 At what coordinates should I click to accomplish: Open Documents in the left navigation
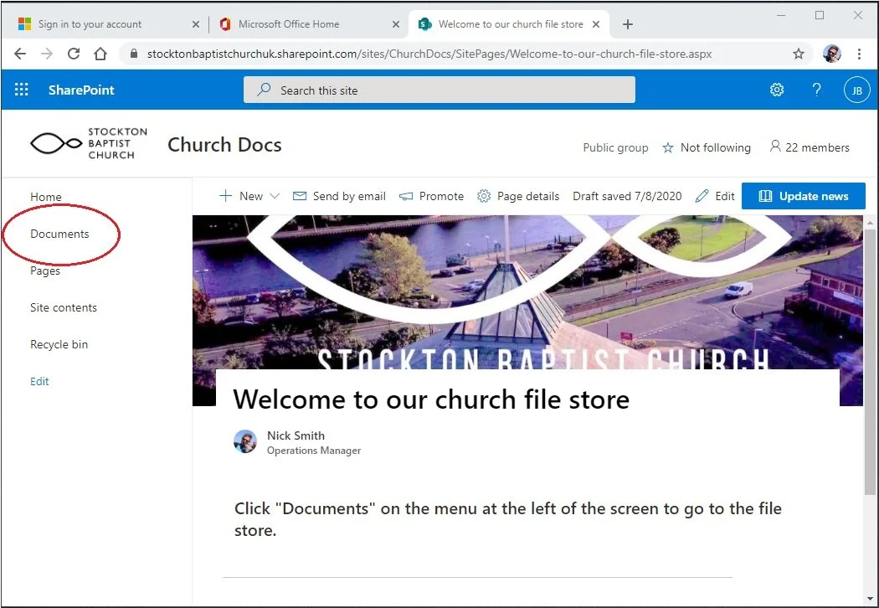coord(59,234)
